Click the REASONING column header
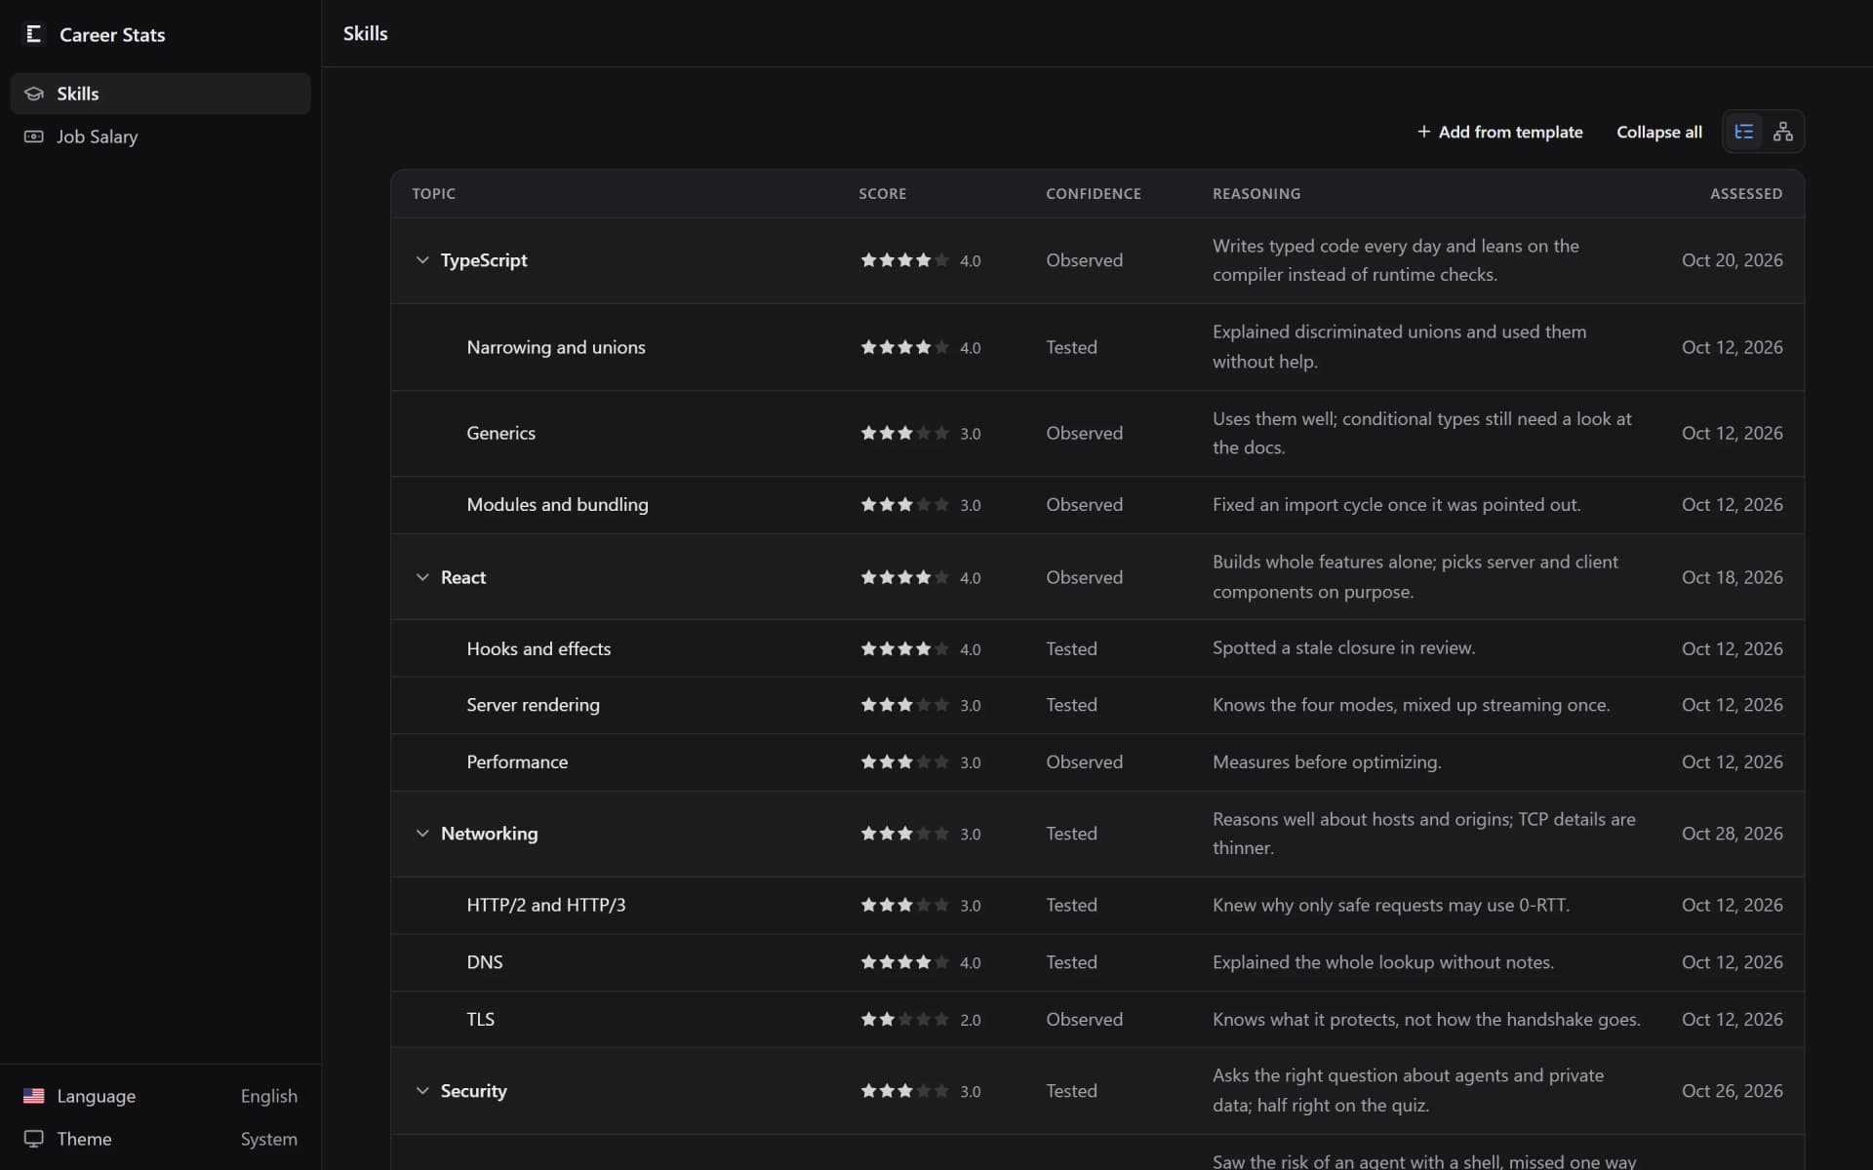This screenshot has height=1170, width=1873. point(1256,194)
